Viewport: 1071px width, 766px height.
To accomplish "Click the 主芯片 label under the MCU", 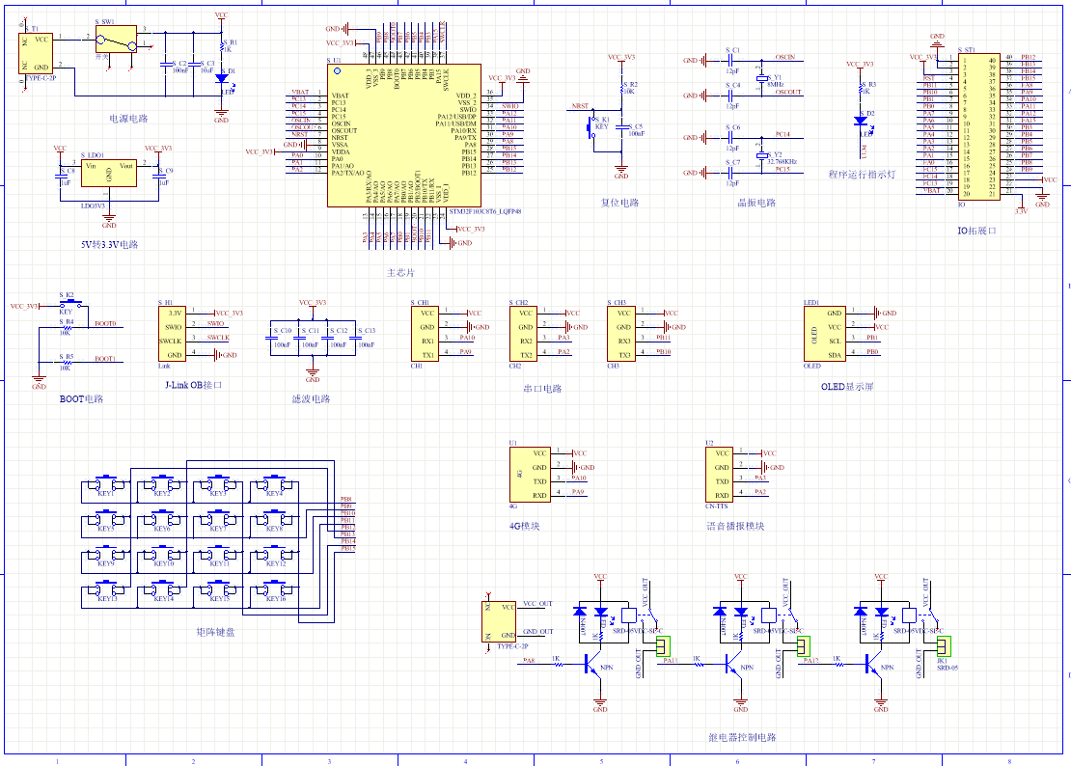I will click(x=401, y=272).
